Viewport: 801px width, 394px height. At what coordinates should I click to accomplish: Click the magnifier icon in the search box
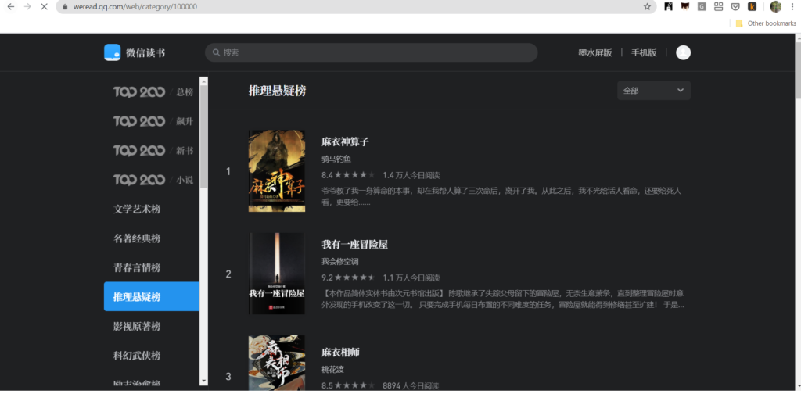point(216,52)
